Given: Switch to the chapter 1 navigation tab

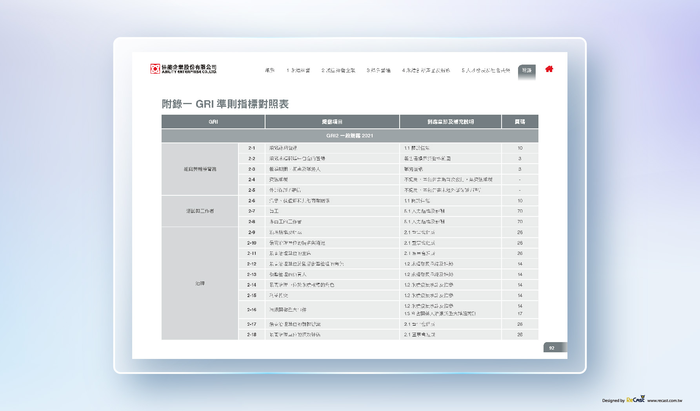Looking at the screenshot, I should (x=298, y=70).
